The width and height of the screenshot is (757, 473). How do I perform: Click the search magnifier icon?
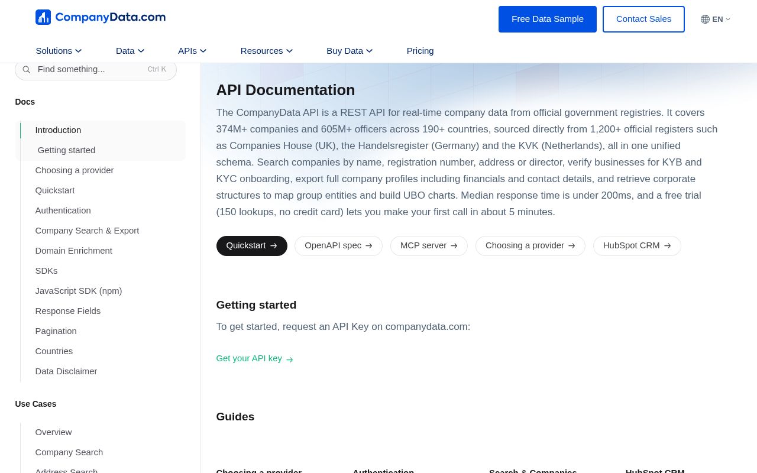click(x=27, y=69)
